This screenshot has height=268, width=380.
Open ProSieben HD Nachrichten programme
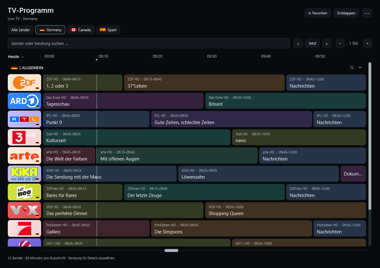(340, 228)
